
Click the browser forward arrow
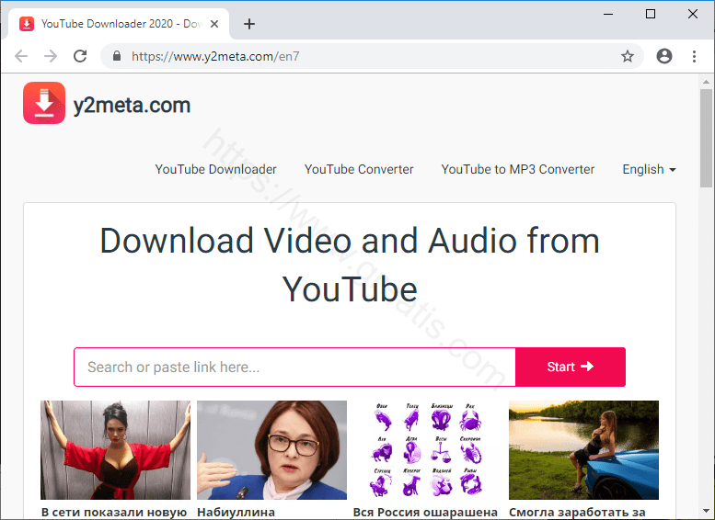[x=51, y=56]
